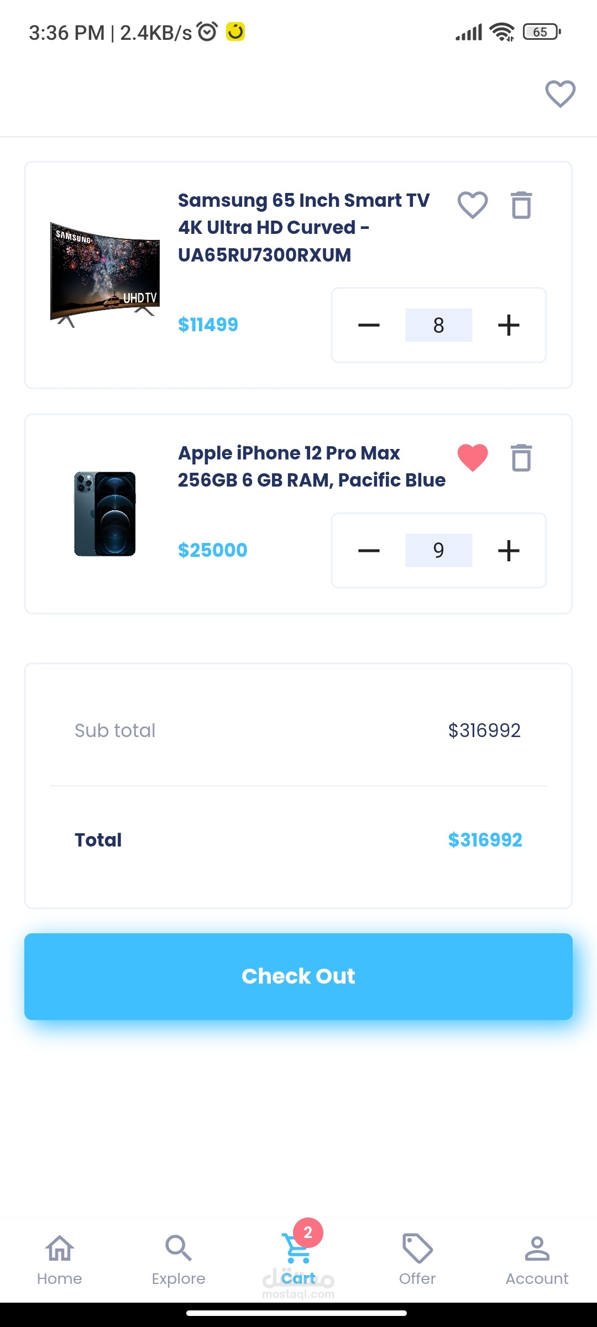Increase iPhone quantity with plus button
Screen dimensions: 597x1327
point(509,550)
